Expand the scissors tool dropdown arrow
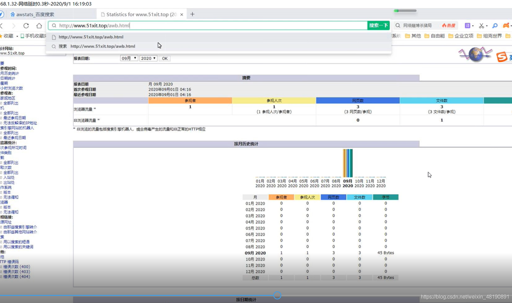Viewport: 512px width, 303px height. (487, 26)
